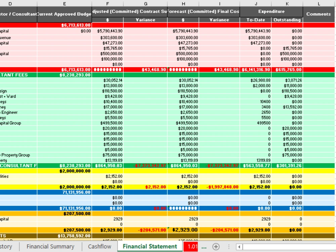
Task: Select column L header
Action: click(319, 4)
